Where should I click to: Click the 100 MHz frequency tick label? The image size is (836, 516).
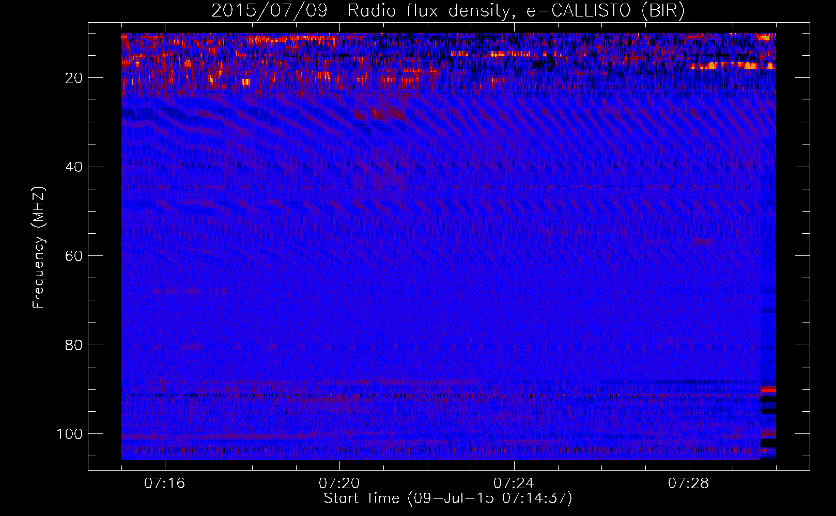pyautogui.click(x=70, y=434)
